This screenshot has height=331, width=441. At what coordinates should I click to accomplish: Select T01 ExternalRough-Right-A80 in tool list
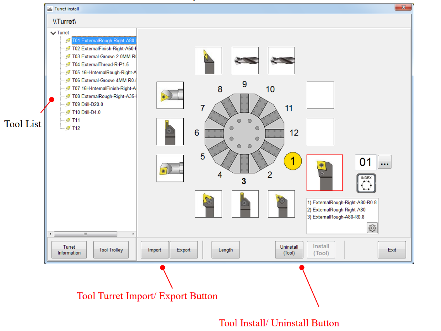point(104,41)
